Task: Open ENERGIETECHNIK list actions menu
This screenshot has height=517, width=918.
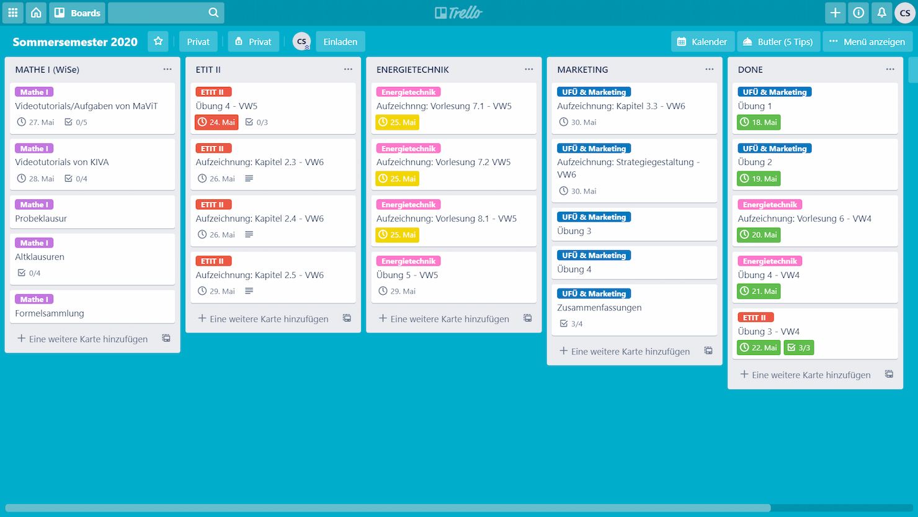Action: pyautogui.click(x=528, y=70)
